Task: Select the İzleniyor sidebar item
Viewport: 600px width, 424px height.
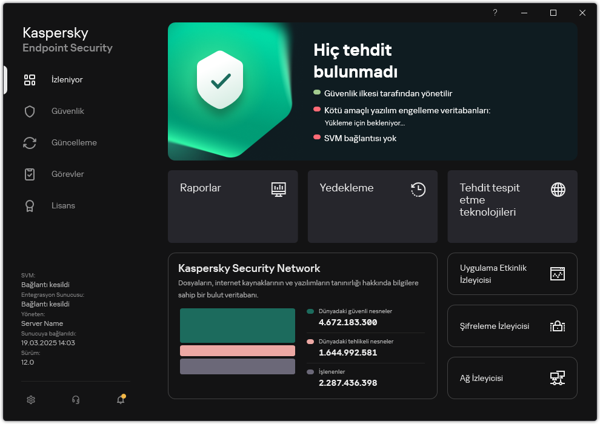Action: click(x=67, y=80)
